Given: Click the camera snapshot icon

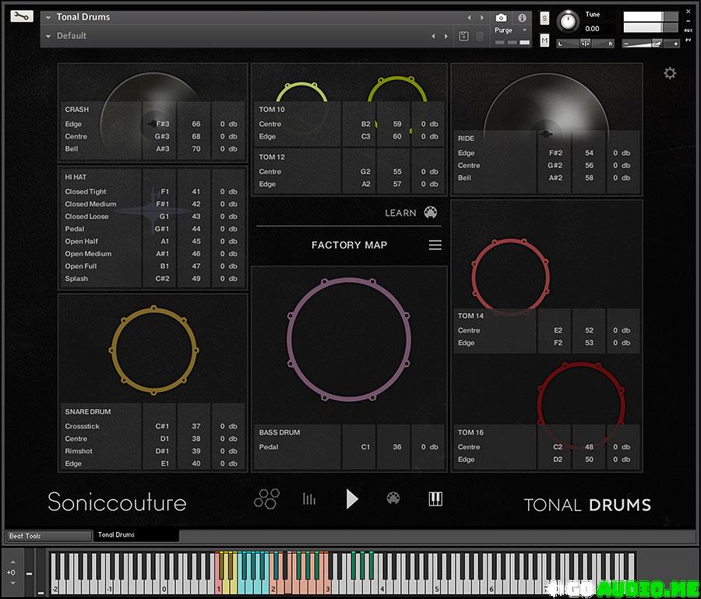Looking at the screenshot, I should (501, 17).
